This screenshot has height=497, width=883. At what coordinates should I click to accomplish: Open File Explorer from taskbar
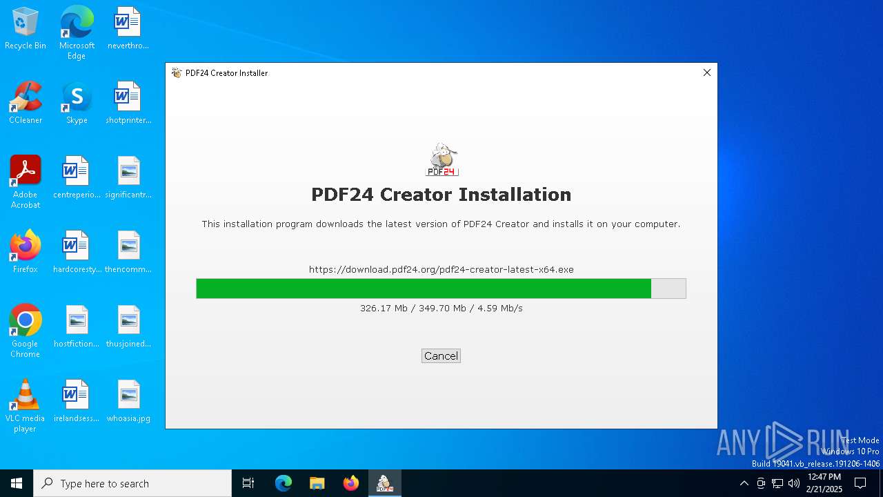317,483
